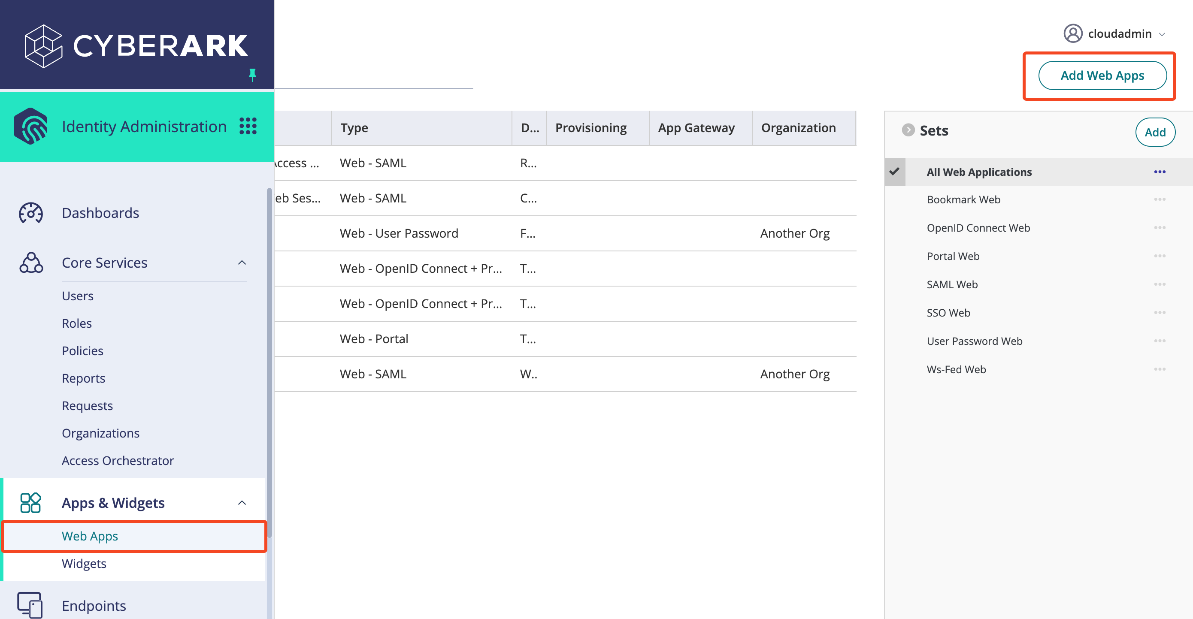Sort by the Organization column header
This screenshot has height=619, width=1193.
[803, 128]
